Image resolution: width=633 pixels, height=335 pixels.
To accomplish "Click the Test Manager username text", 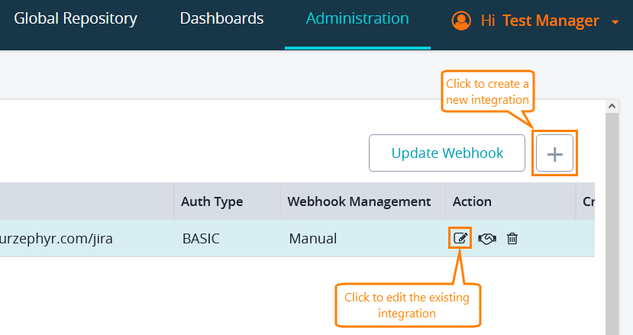I will tap(550, 21).
